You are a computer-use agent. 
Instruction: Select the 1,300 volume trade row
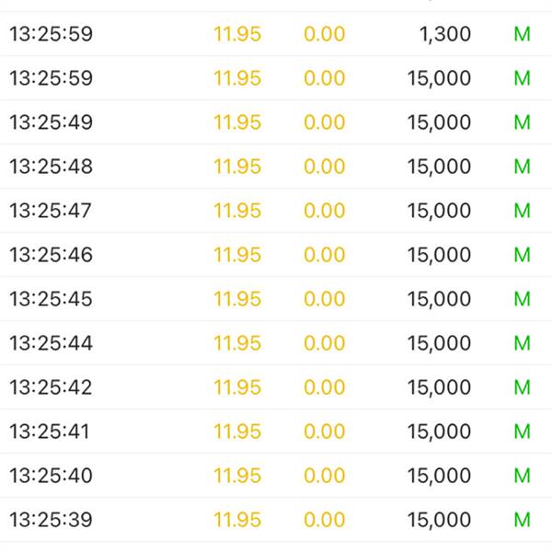tap(276, 34)
